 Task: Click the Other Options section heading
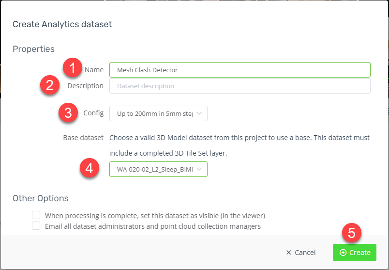click(x=40, y=198)
